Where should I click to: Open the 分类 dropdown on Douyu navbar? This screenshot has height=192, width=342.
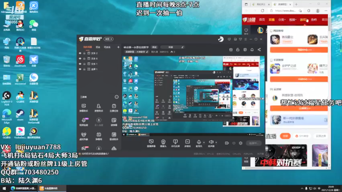282,20
